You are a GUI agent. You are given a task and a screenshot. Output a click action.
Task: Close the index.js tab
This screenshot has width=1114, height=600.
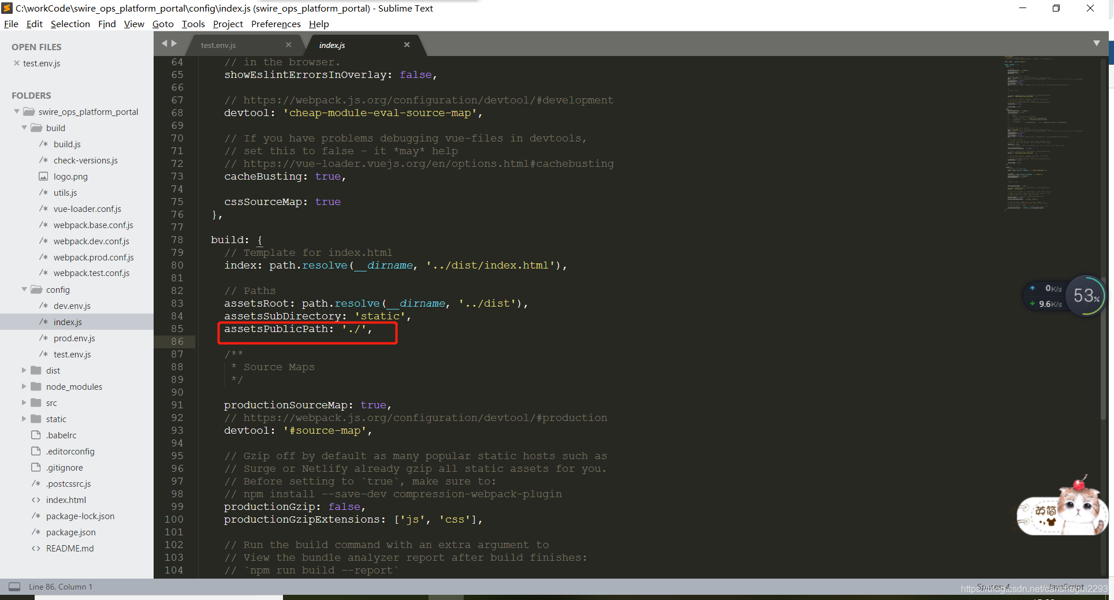click(407, 44)
